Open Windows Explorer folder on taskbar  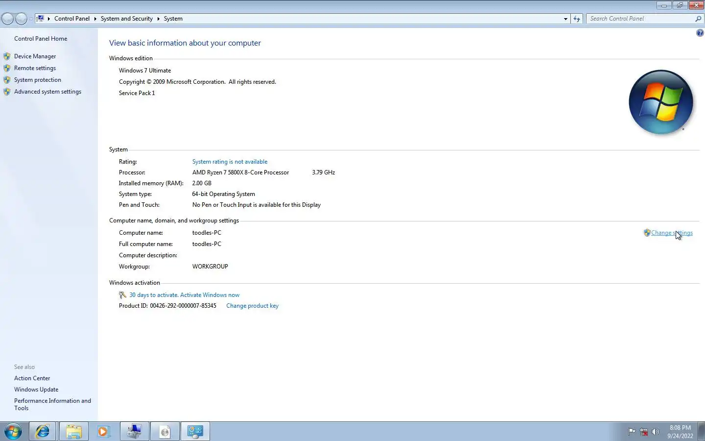click(x=73, y=431)
